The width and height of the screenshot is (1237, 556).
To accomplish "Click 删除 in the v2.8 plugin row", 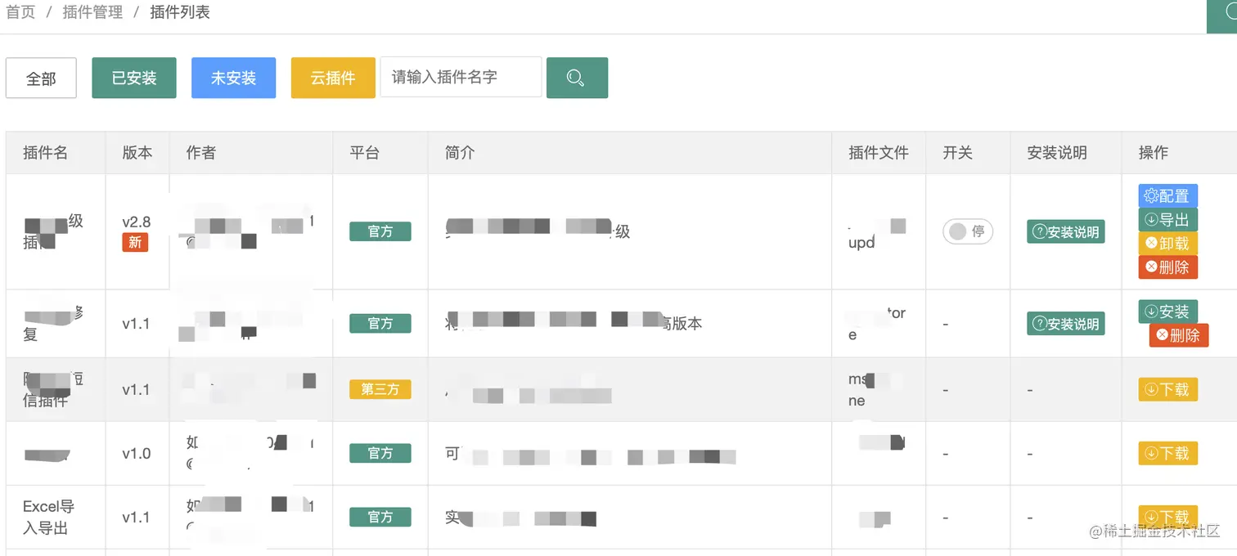I will pyautogui.click(x=1167, y=267).
